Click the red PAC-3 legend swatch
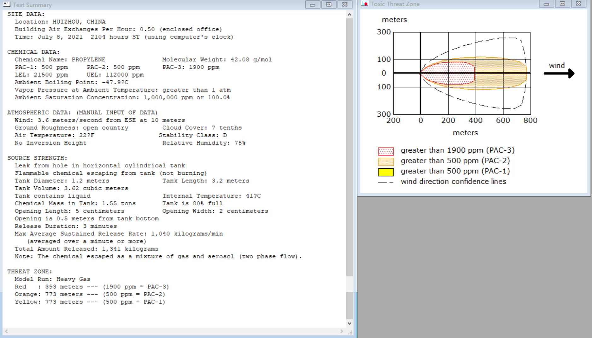The height and width of the screenshot is (338, 592). click(386, 151)
